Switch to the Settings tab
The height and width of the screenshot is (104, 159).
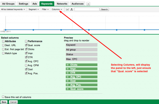tap(23, 4)
